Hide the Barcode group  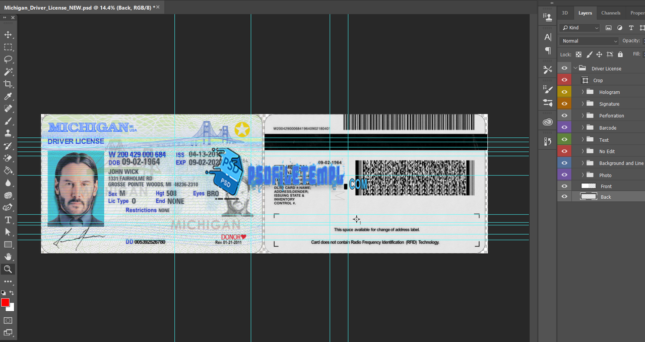click(x=564, y=128)
